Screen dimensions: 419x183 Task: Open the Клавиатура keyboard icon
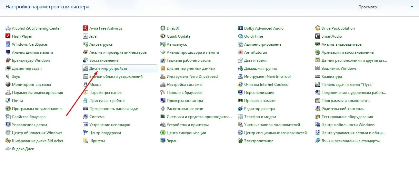click(x=318, y=77)
